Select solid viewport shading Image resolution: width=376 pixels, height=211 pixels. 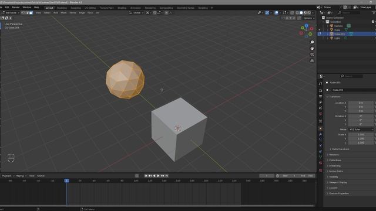(x=301, y=13)
